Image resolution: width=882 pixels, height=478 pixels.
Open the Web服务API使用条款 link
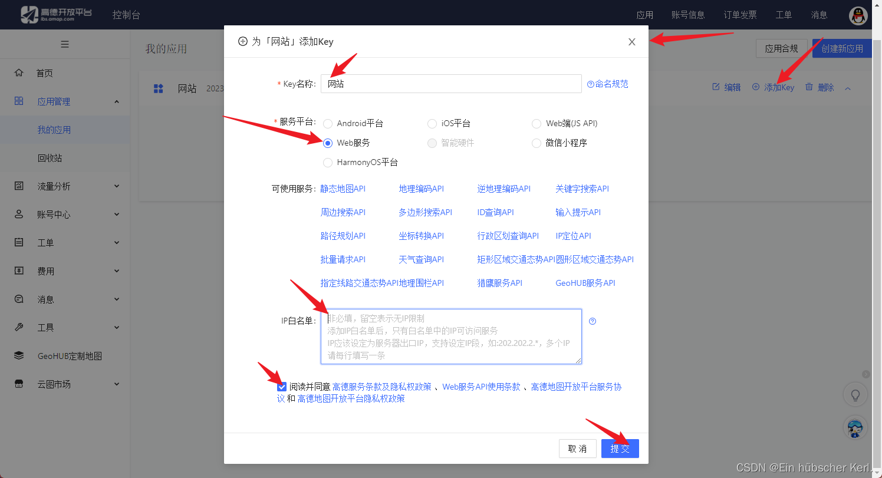[482, 387]
